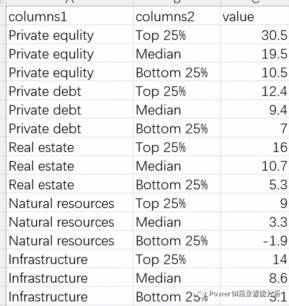Click the cell with value 16
This screenshot has height=306, width=289.
[254, 146]
